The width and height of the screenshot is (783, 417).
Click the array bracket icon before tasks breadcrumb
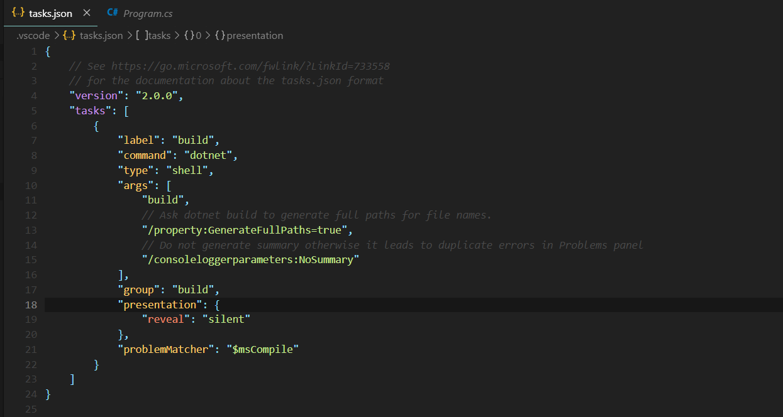(142, 36)
